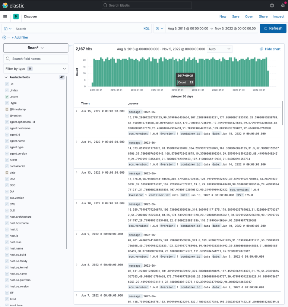288x307 pixels.
Task: Click Inspect in the top menu
Action: 279,16
